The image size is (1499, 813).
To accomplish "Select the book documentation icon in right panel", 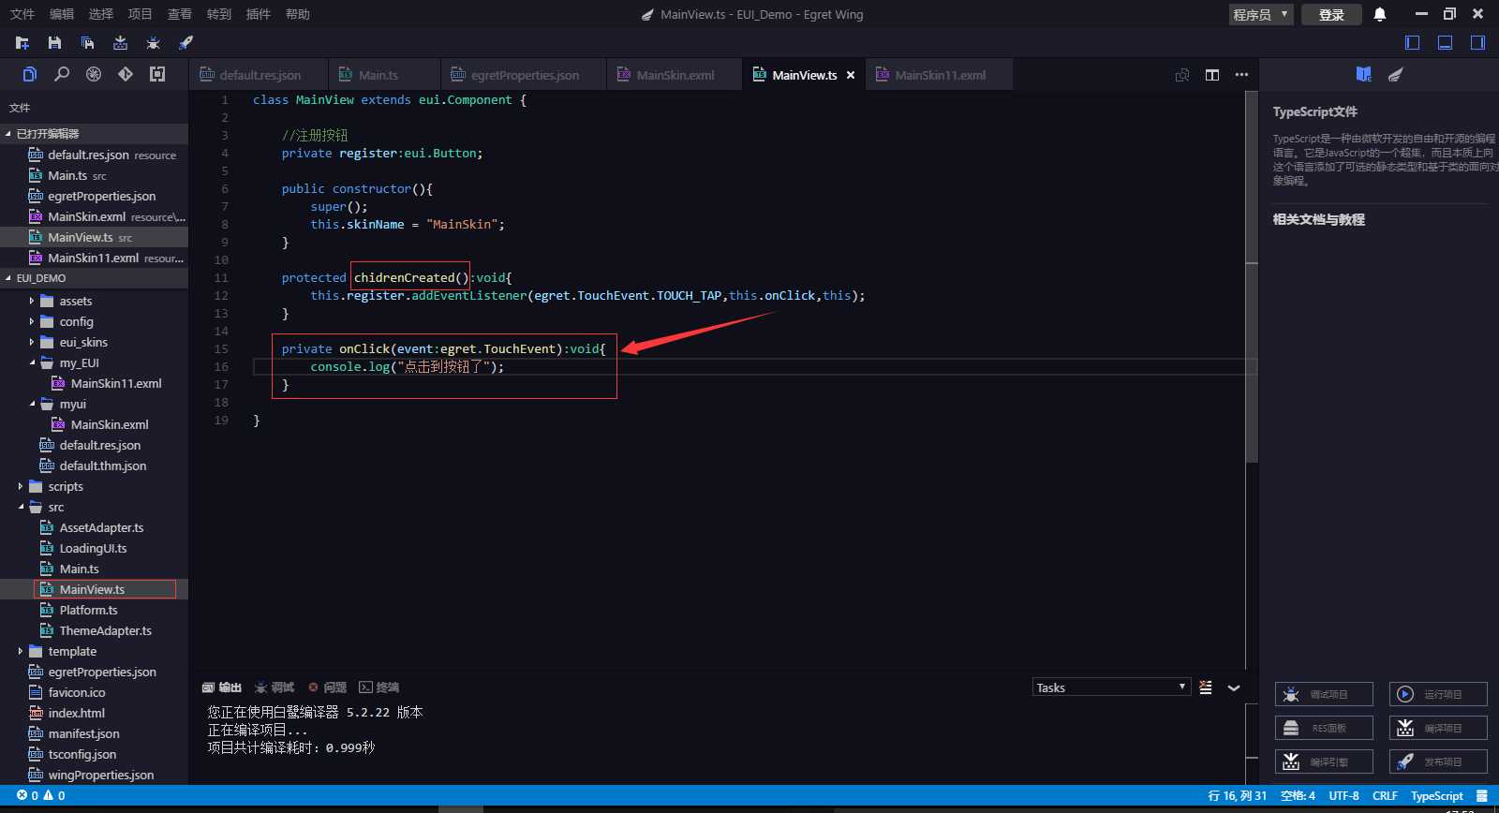I will [1364, 74].
